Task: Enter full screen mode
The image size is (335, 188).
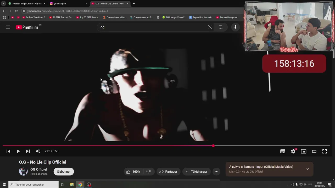Action: click(x=325, y=151)
